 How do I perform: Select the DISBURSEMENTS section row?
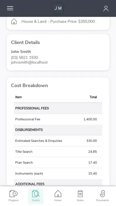pyautogui.click(x=58, y=130)
